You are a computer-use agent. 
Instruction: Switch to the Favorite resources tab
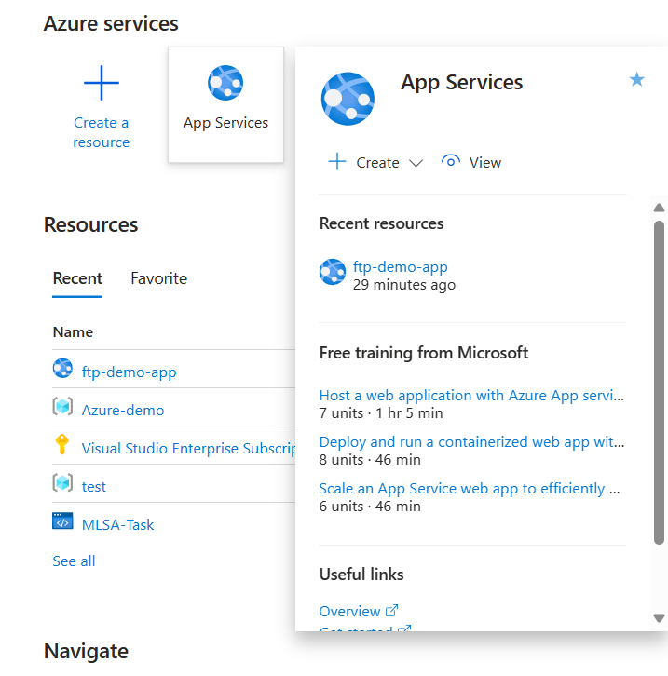click(158, 278)
